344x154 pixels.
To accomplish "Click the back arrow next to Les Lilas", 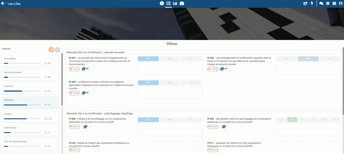I will (3, 4).
